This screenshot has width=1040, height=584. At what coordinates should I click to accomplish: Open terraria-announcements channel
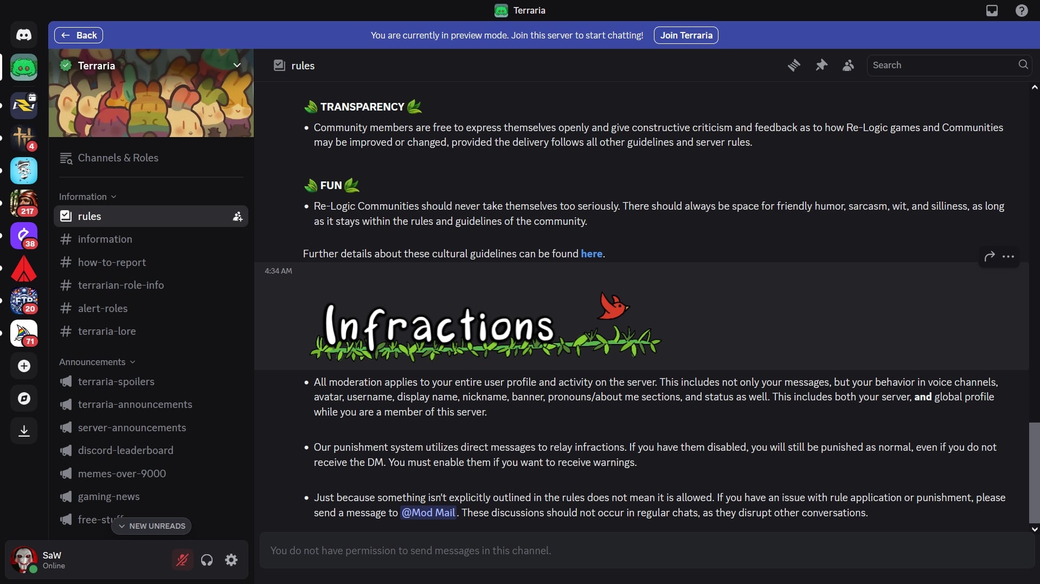click(x=151, y=404)
